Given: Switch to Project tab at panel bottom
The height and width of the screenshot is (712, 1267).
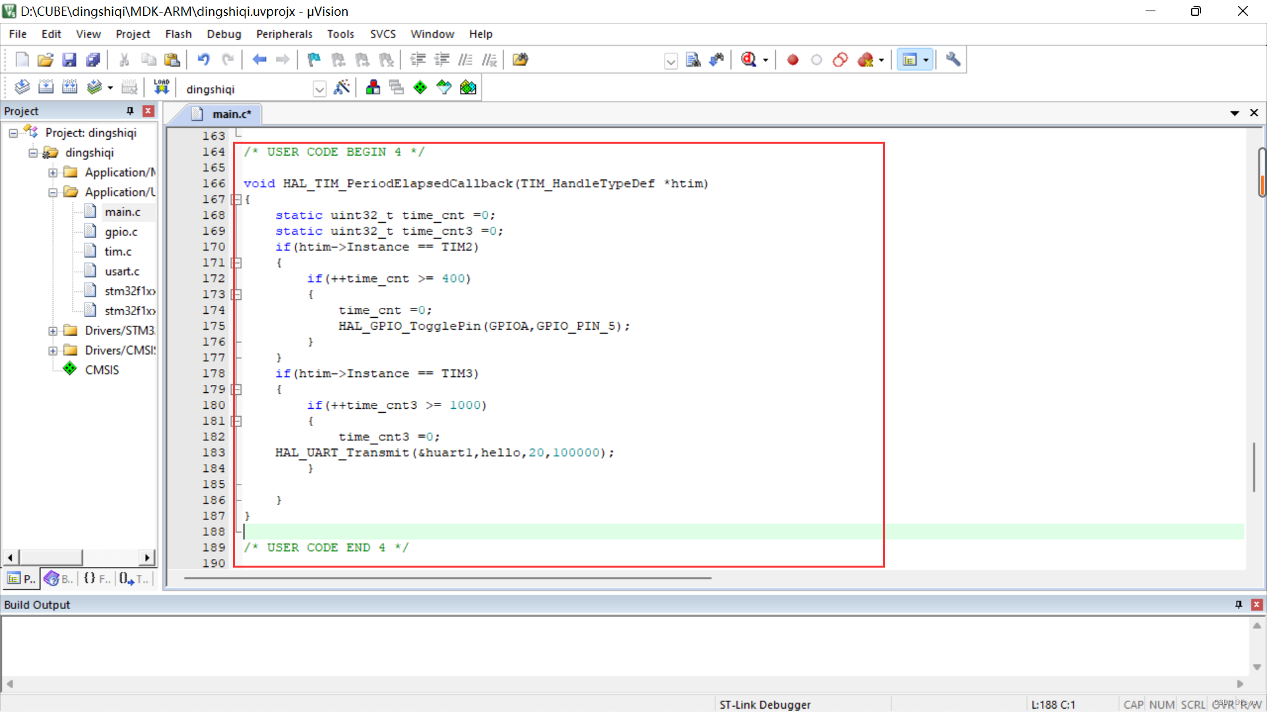Looking at the screenshot, I should tap(21, 579).
